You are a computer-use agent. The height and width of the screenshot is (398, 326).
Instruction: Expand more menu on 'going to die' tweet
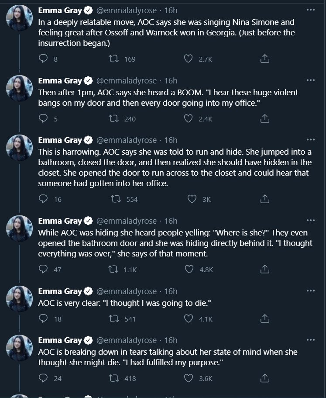[311, 291]
